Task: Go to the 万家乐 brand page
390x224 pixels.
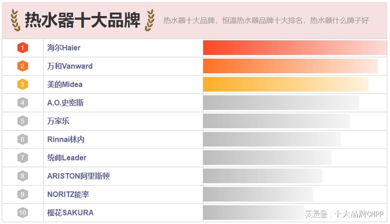Action: pyautogui.click(x=58, y=121)
